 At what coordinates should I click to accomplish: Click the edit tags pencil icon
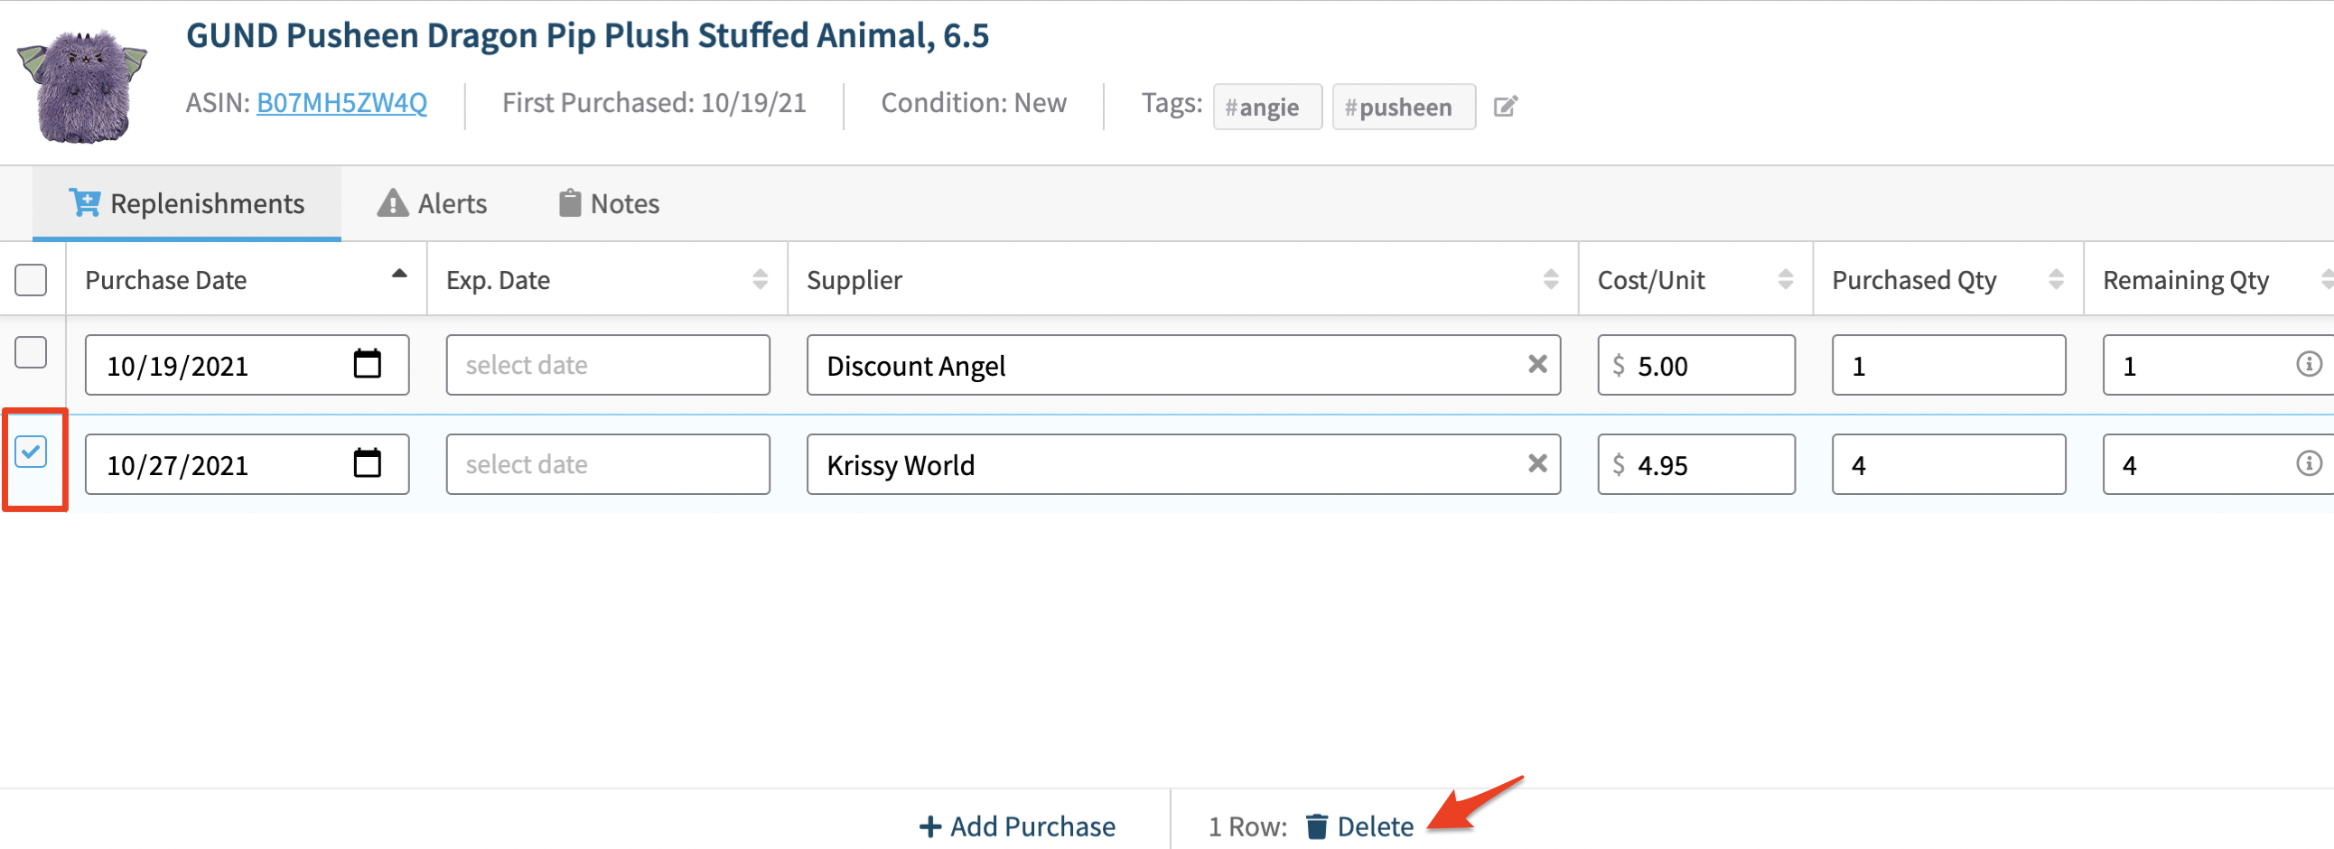[x=1505, y=107]
